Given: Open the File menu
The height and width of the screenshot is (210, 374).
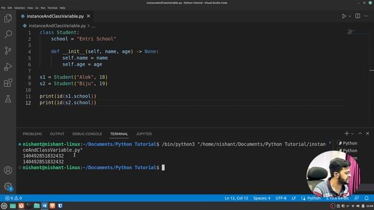Looking at the screenshot, I should [3, 8].
